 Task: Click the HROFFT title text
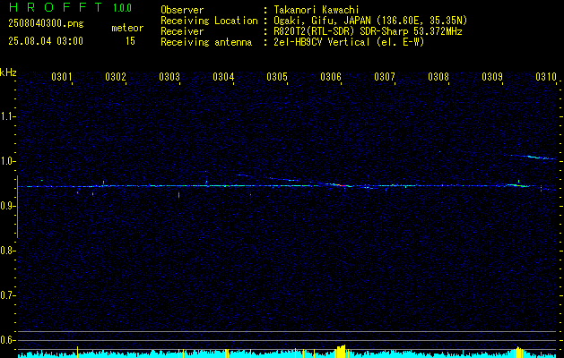pyautogui.click(x=55, y=7)
